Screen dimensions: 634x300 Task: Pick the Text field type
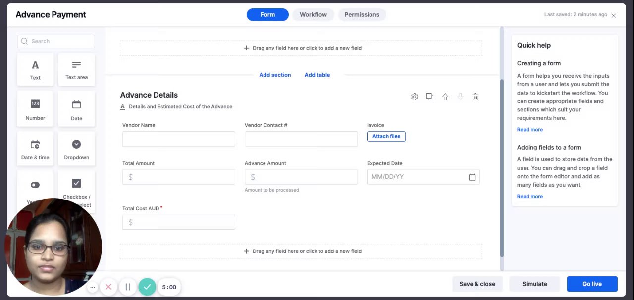35,69
